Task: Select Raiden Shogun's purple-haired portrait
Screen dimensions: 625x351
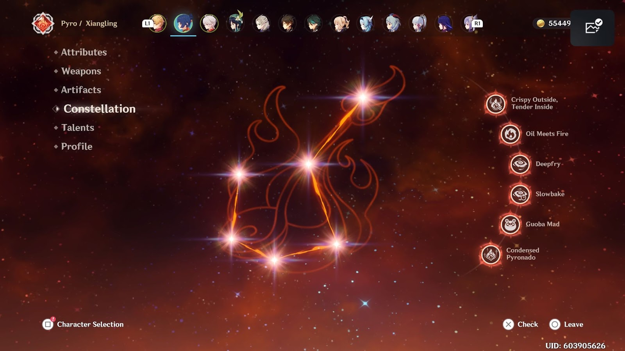Action: pos(445,23)
